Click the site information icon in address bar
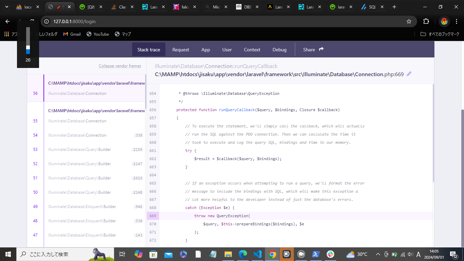Screen dimensions: 464x261 tap(47, 21)
